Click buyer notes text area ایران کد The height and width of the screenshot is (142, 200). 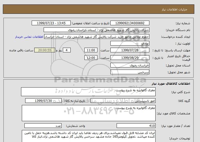(89, 136)
